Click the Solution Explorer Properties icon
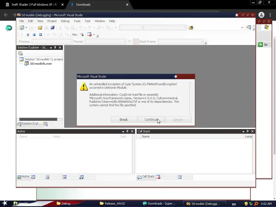This screenshot has height=207, width=276. coord(20,53)
